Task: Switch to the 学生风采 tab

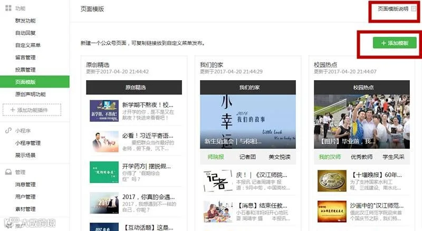Action: 394,157
